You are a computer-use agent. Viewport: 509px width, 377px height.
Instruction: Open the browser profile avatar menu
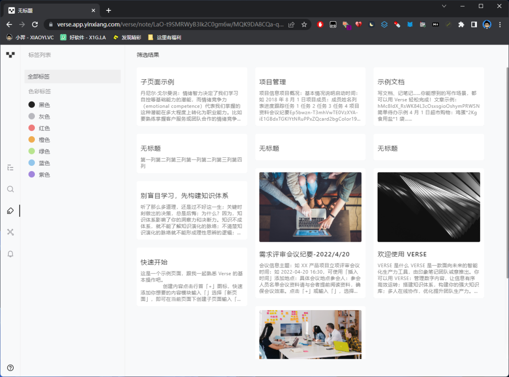coord(487,24)
